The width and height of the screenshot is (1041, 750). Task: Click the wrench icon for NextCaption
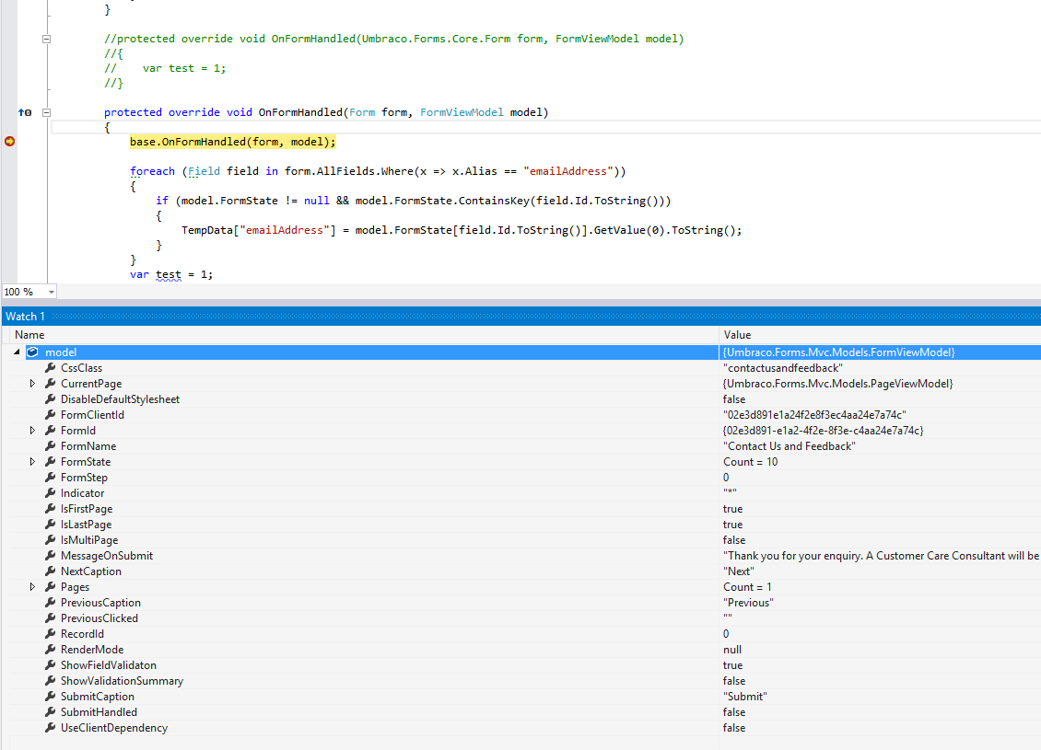(50, 571)
